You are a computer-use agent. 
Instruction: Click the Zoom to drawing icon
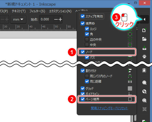(x=144, y=91)
